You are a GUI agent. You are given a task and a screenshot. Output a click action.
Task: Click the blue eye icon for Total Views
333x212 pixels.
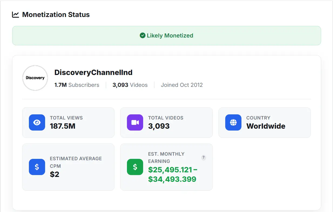[37, 122]
